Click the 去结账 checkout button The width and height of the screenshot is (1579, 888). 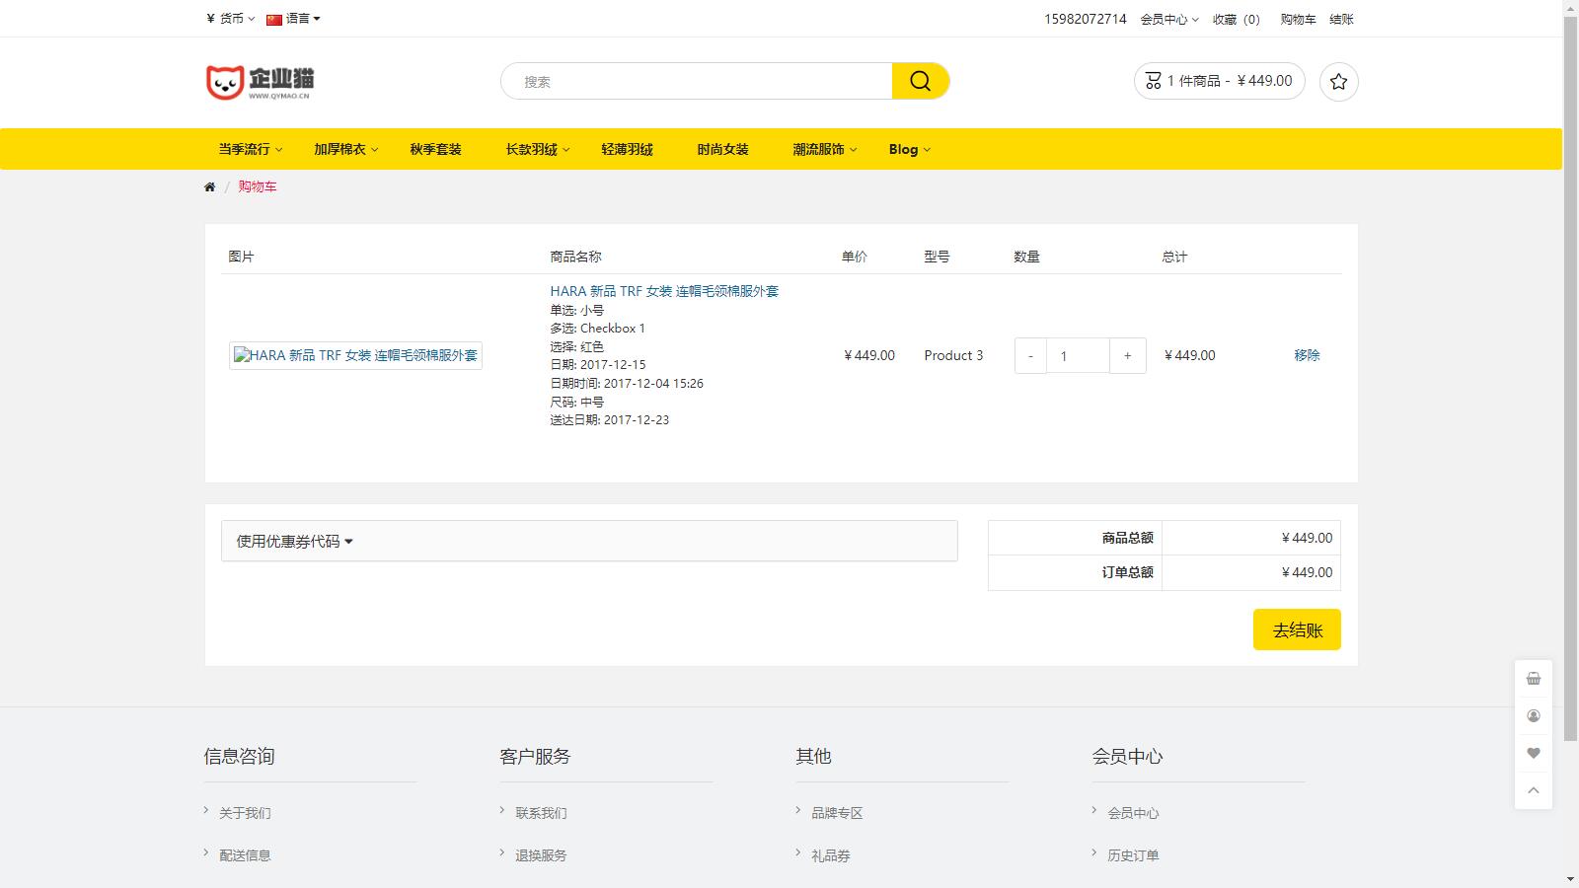point(1296,629)
